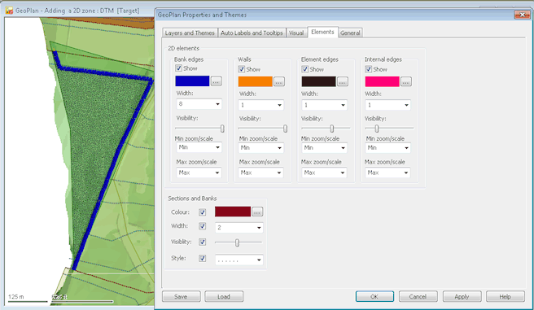
Task: Click the Apply button
Action: click(462, 297)
